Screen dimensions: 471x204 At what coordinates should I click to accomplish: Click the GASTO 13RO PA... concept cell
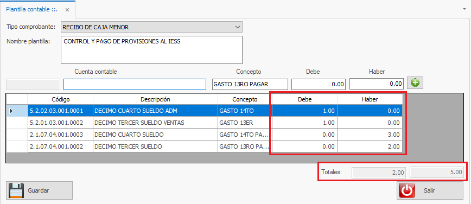(x=245, y=146)
